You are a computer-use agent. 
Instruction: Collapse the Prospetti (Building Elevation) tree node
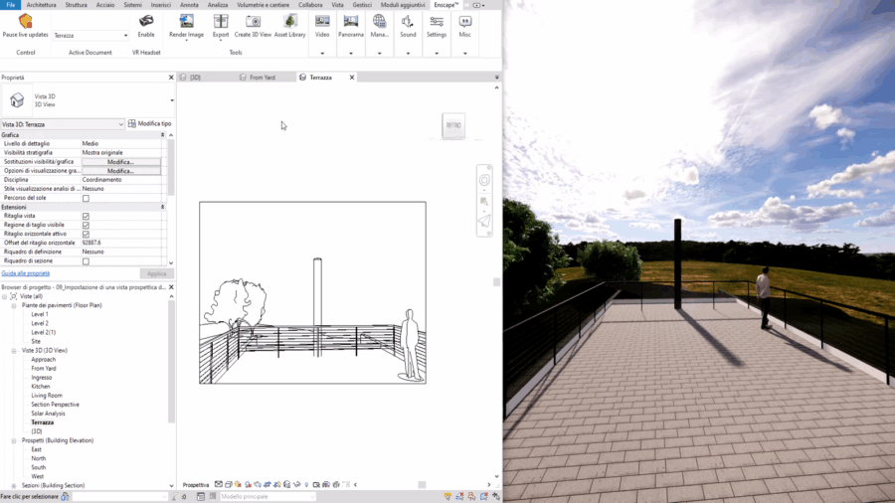(15, 440)
